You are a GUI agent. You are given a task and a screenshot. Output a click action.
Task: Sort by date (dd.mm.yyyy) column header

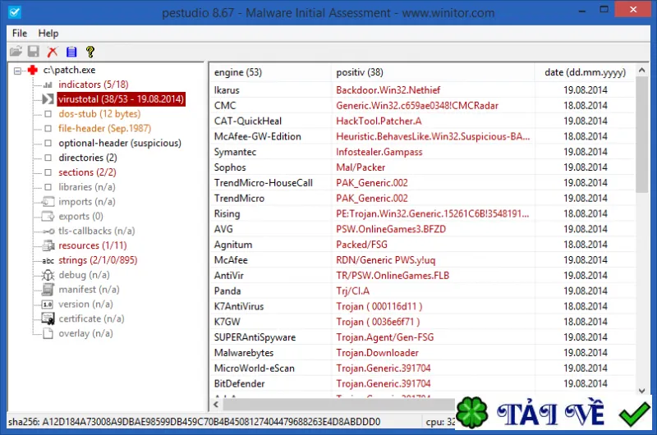click(585, 72)
